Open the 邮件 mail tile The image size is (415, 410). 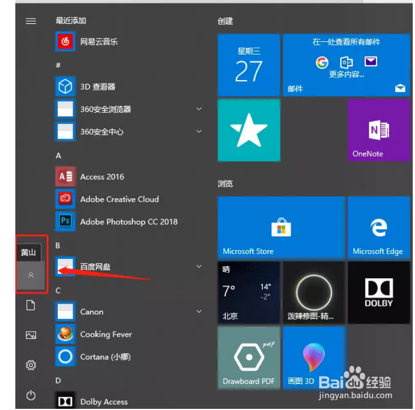coord(346,65)
